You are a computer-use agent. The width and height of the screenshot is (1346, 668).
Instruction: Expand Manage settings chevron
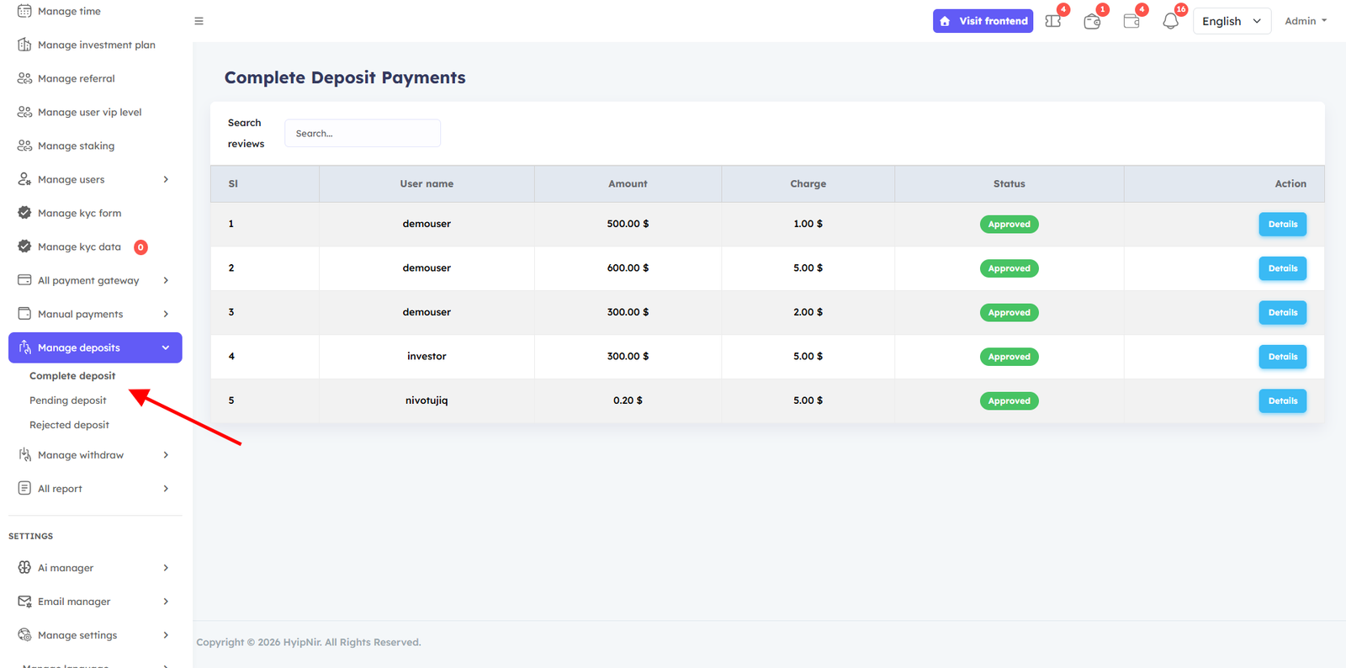166,635
